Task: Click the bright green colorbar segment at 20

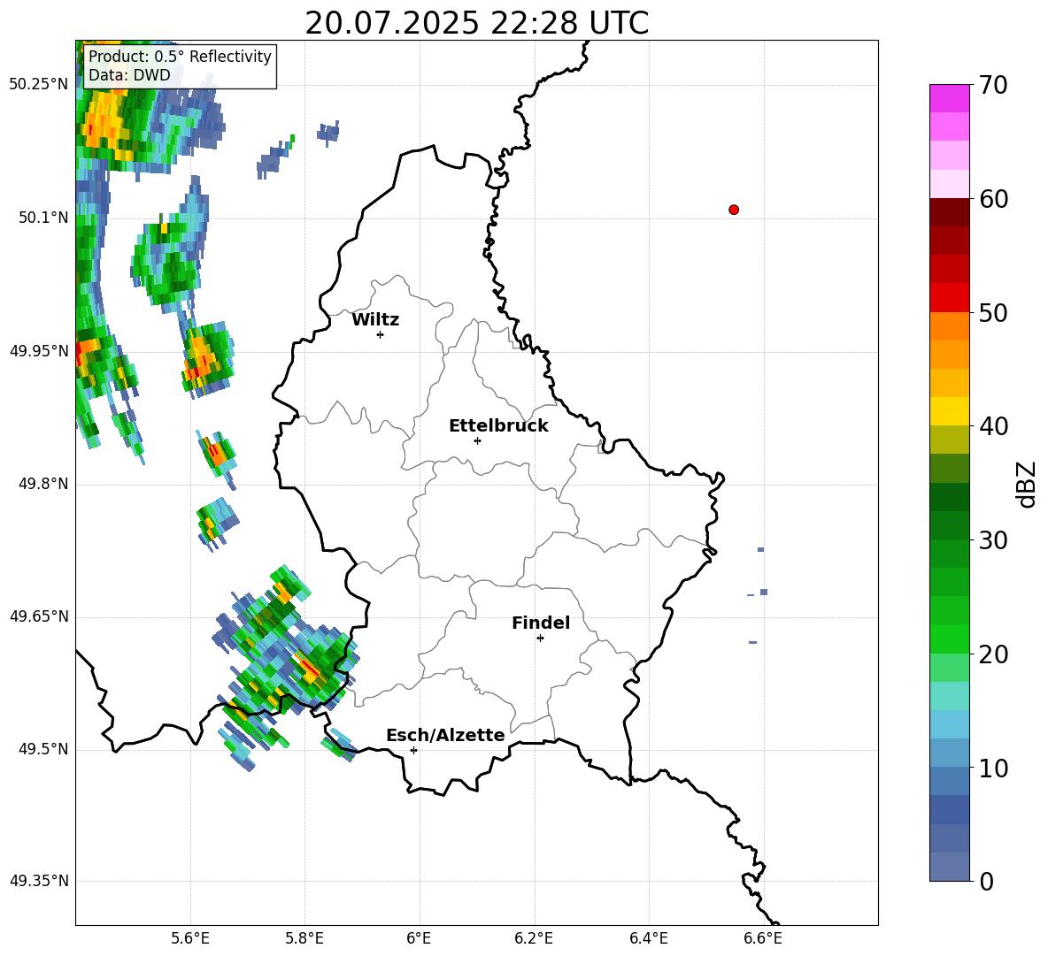Action: coord(950,639)
